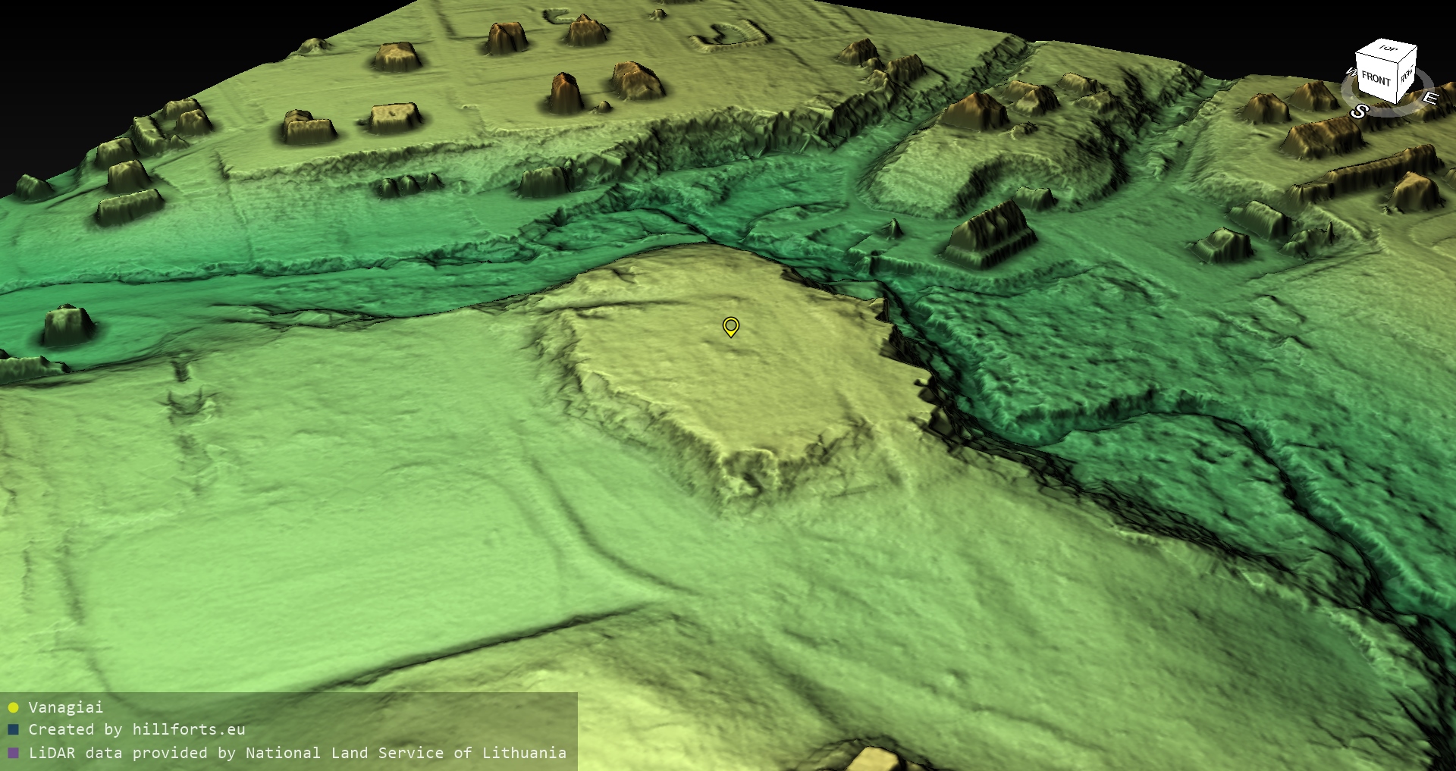Click the isolated brown mound at left
1456x771 pixels.
click(x=68, y=324)
